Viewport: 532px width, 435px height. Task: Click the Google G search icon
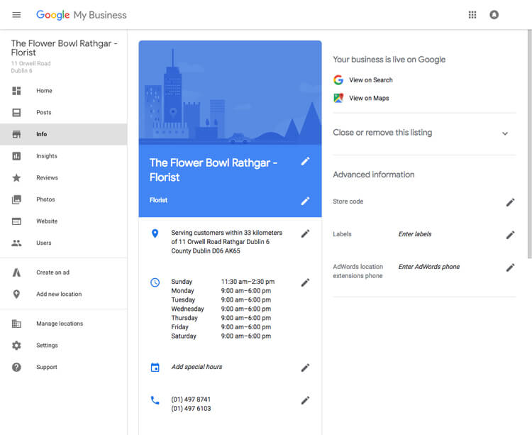[338, 80]
